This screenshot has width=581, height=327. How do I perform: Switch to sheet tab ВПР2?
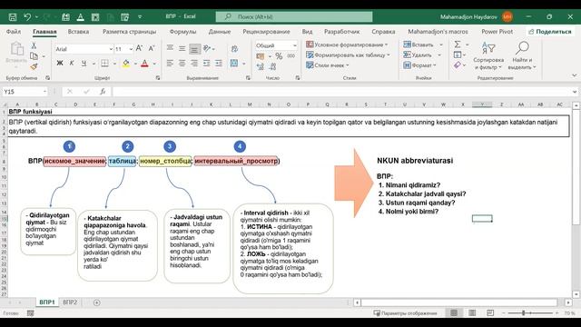pyautogui.click(x=70, y=302)
